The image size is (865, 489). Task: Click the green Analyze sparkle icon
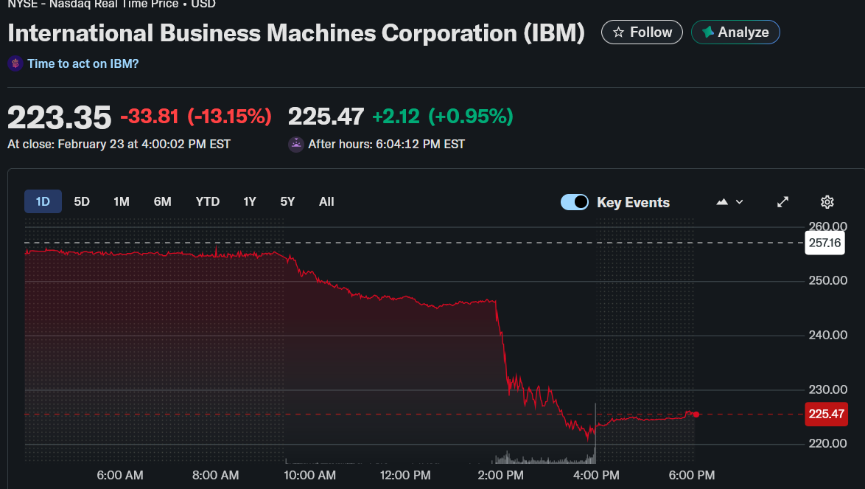(x=707, y=32)
